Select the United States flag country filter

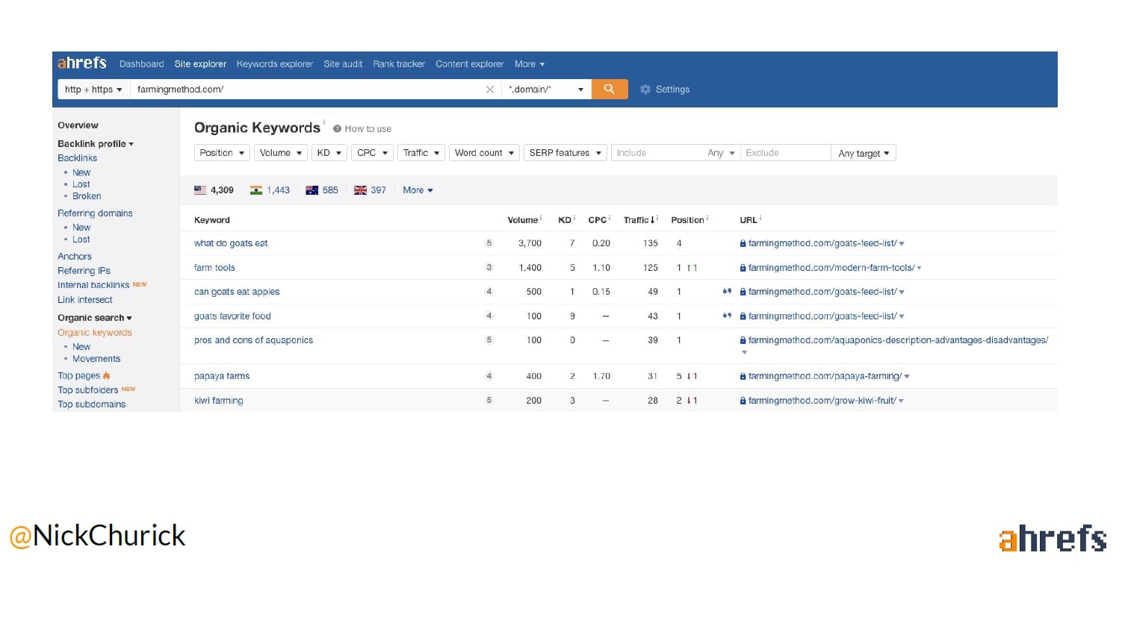200,190
